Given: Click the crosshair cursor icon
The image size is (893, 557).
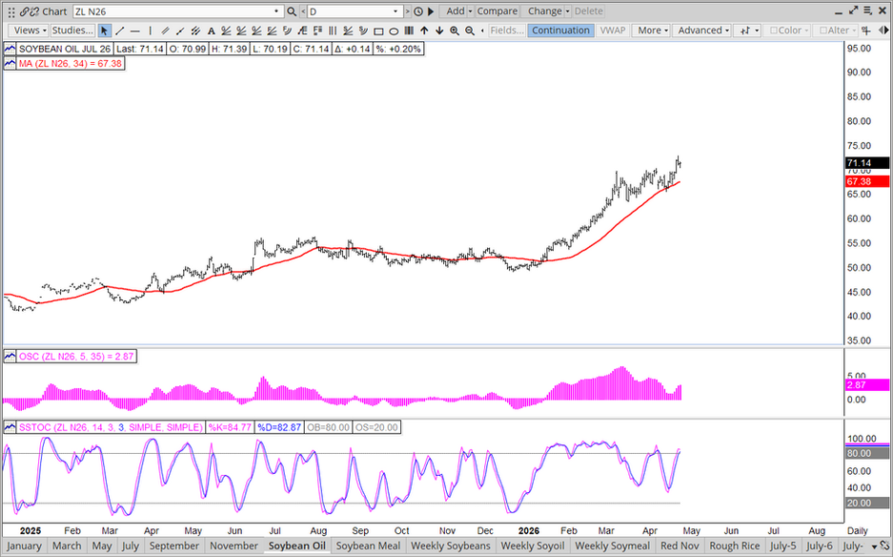Looking at the screenshot, I should 865,31.
